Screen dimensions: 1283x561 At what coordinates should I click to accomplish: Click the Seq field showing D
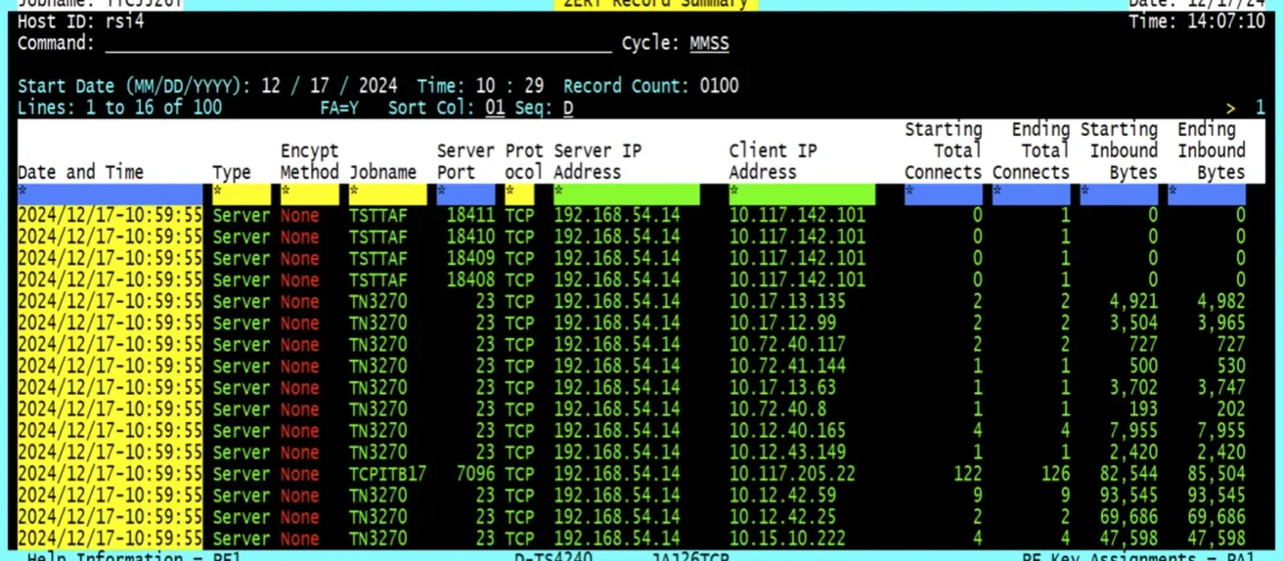[568, 108]
